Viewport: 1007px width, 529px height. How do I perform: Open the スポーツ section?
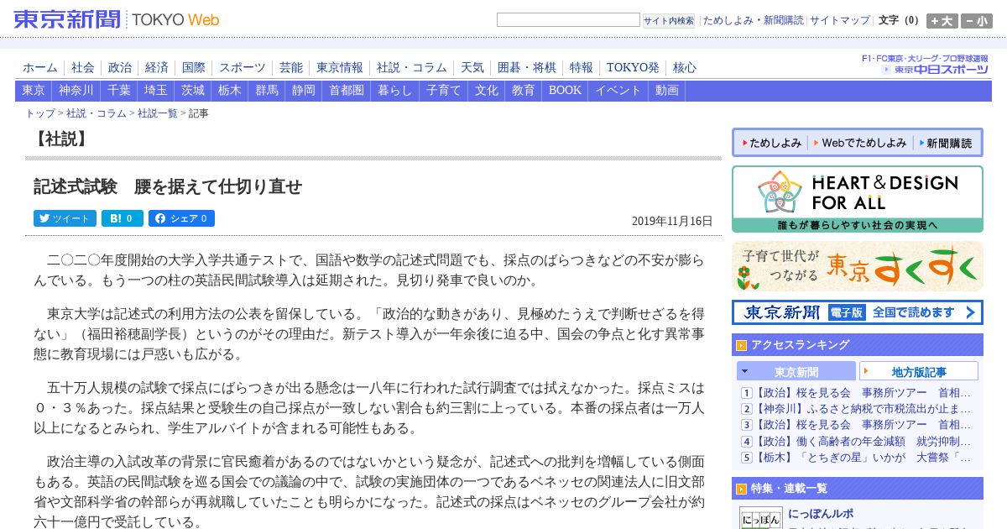[243, 68]
